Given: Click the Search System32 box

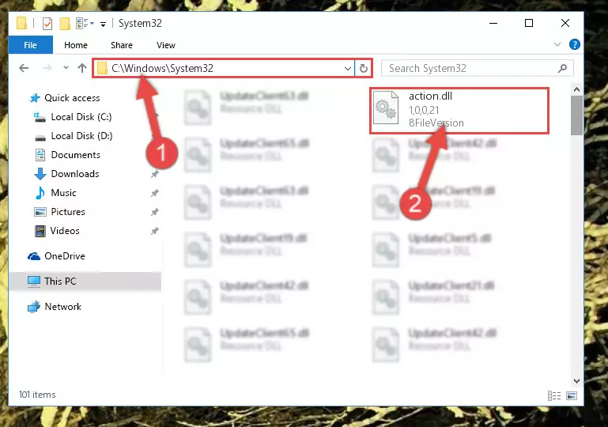Looking at the screenshot, I should (478, 69).
